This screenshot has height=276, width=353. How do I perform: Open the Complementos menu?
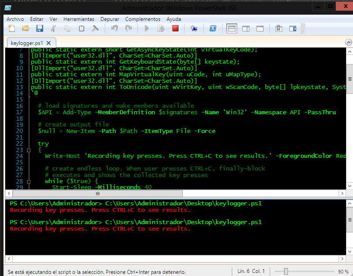click(143, 19)
